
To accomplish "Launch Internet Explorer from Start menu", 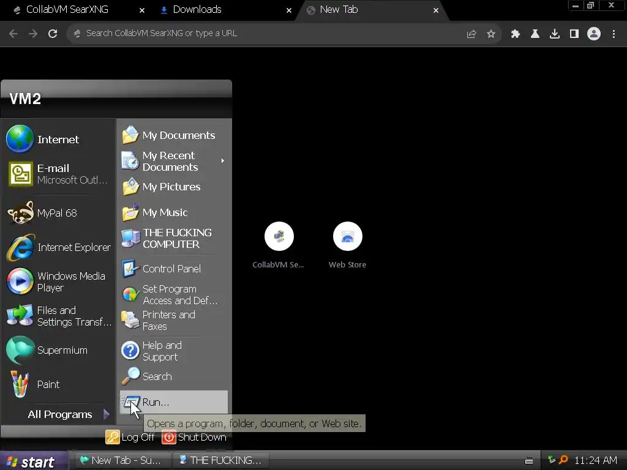I will click(x=58, y=247).
